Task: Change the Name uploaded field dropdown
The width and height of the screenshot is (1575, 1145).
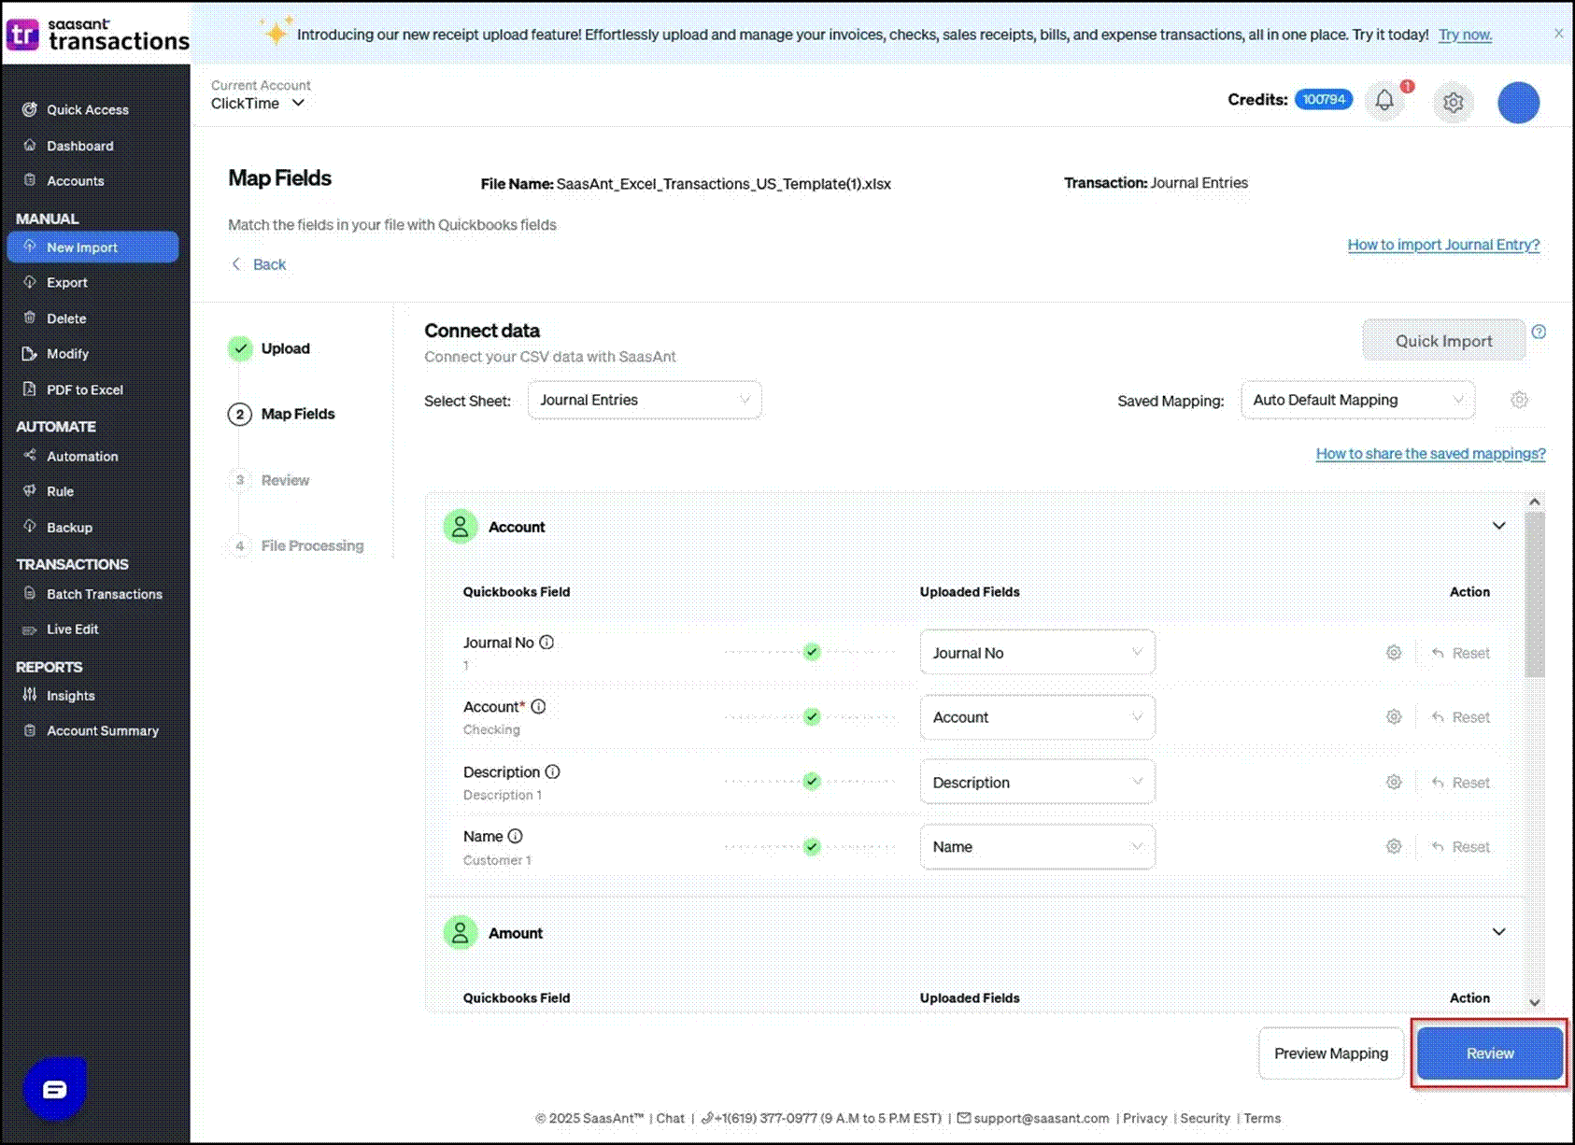Action: 1037,847
